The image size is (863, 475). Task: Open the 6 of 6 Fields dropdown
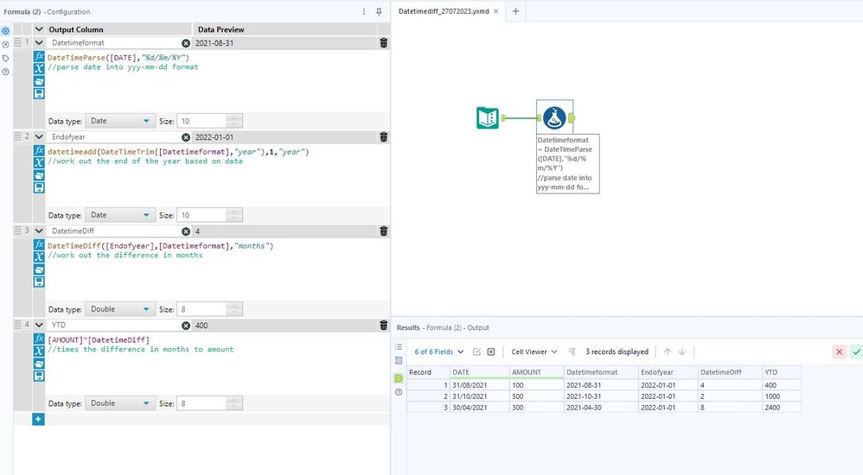(438, 351)
